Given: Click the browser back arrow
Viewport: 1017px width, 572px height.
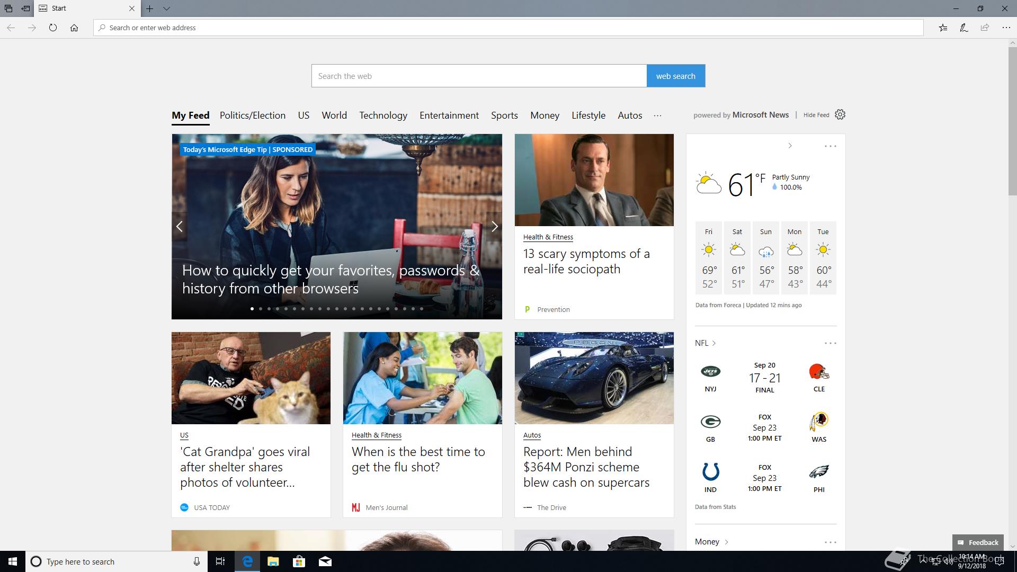Looking at the screenshot, I should point(11,28).
